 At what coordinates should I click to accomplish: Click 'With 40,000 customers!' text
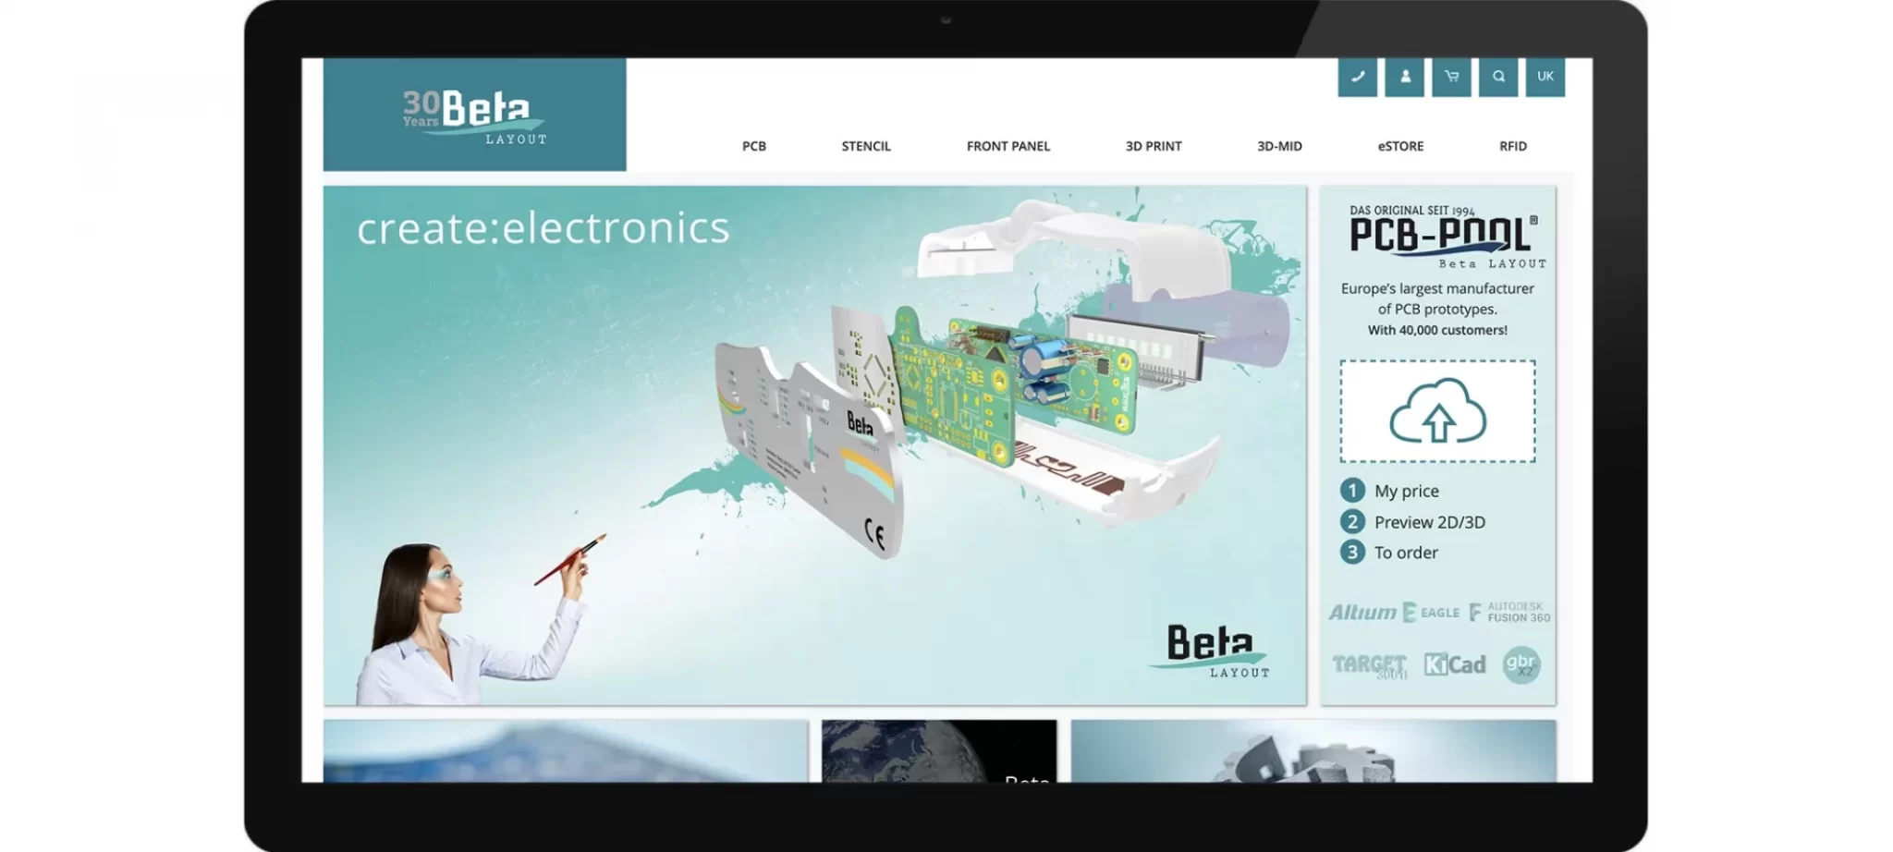click(x=1437, y=330)
